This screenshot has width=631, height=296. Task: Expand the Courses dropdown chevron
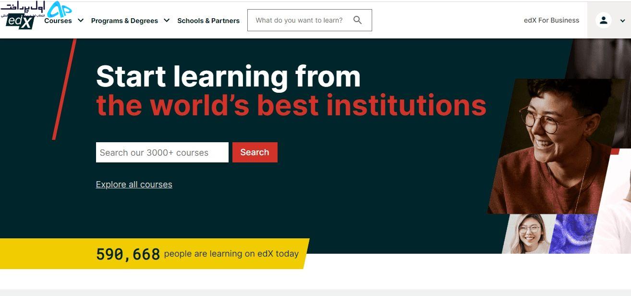click(x=81, y=21)
